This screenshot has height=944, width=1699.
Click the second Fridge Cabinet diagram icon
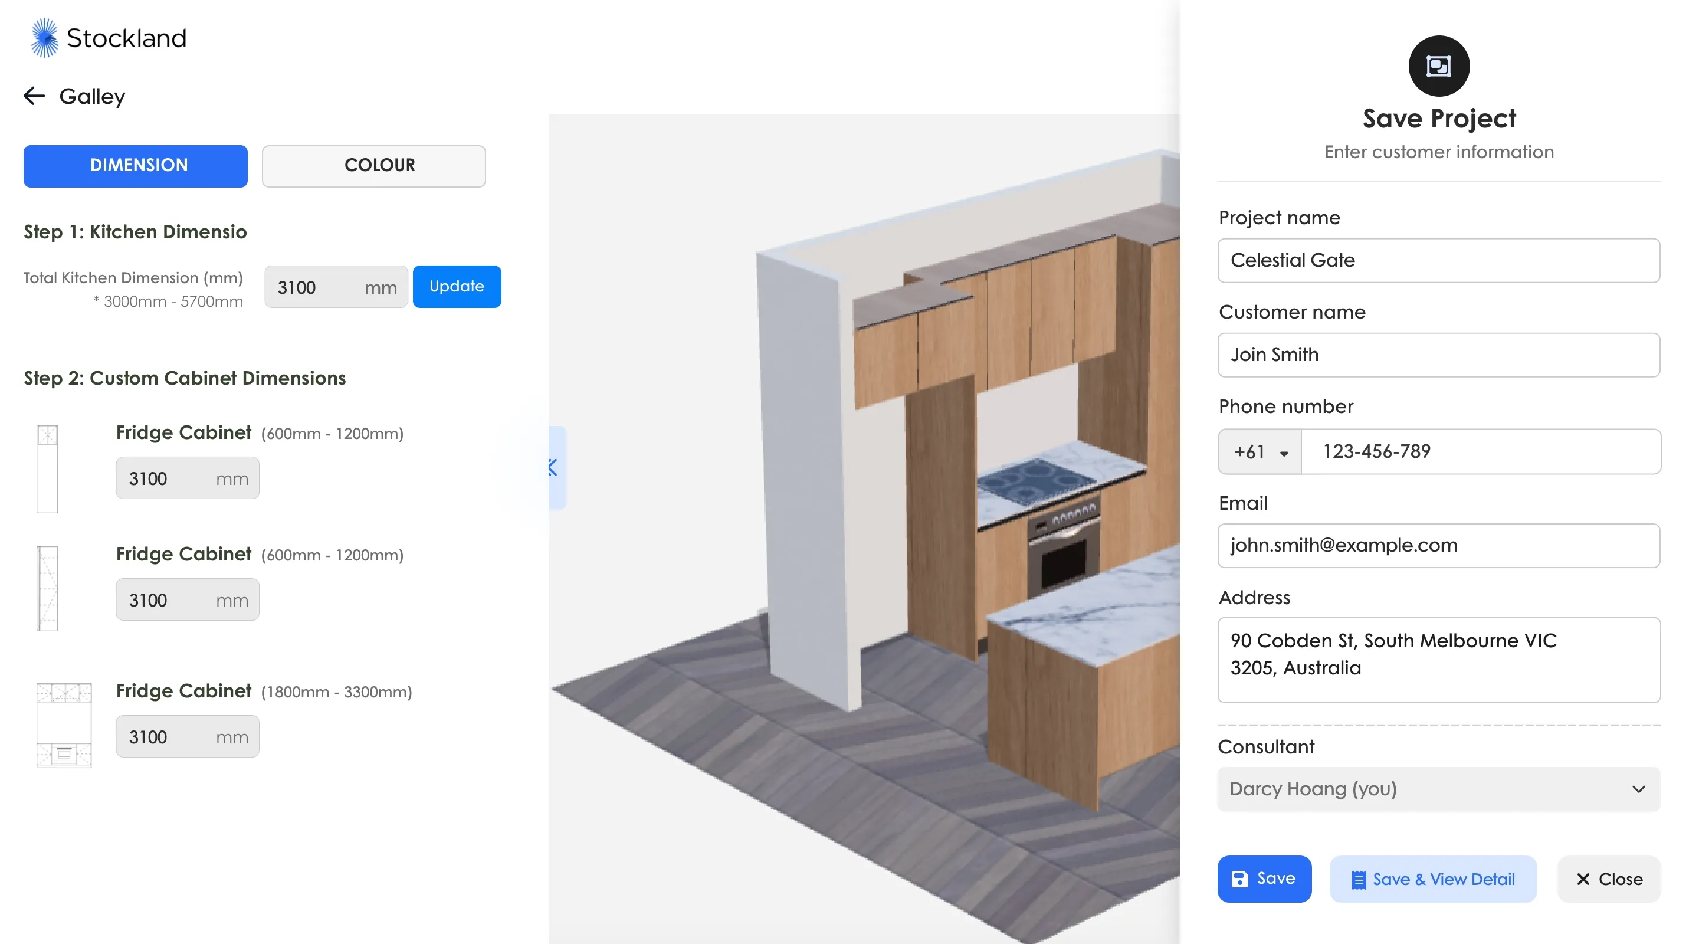(x=47, y=588)
